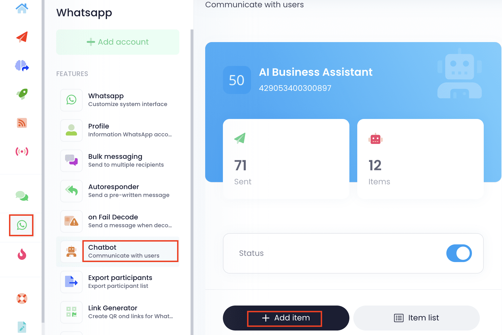This screenshot has width=502, height=335.
Task: Click the red paper plane sidebar icon
Action: point(22,37)
